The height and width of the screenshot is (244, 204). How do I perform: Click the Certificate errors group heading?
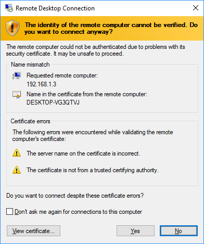coord(30,121)
